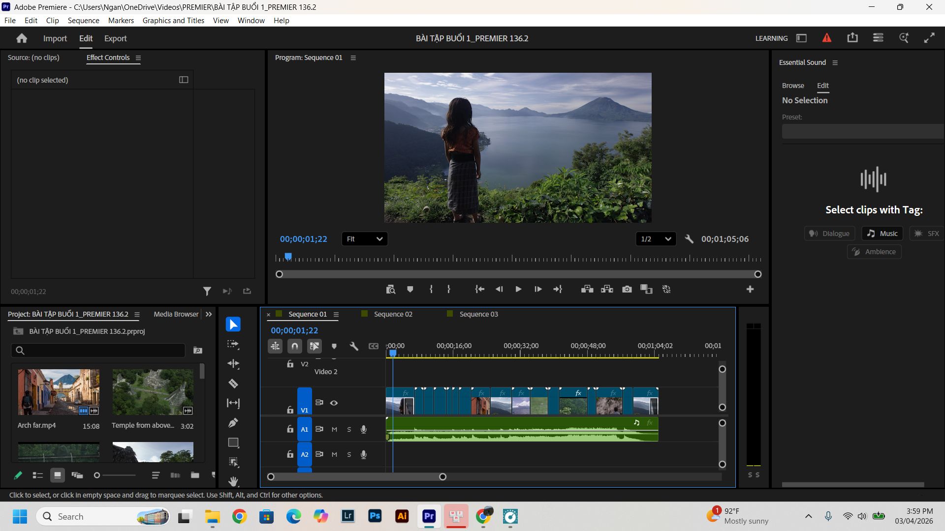Open the 1/2 playback resolution dropdown
Viewport: 945px width, 531px height.
click(x=656, y=239)
